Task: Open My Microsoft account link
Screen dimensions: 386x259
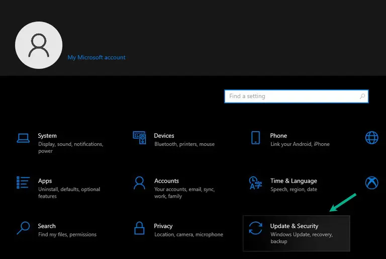Action: [96, 57]
